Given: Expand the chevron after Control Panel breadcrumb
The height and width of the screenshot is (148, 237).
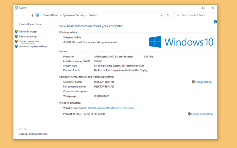Looking at the screenshot, I should 60,15.
